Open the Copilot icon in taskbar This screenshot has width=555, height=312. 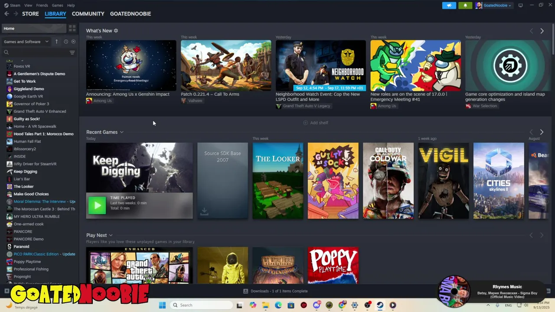pos(253,305)
